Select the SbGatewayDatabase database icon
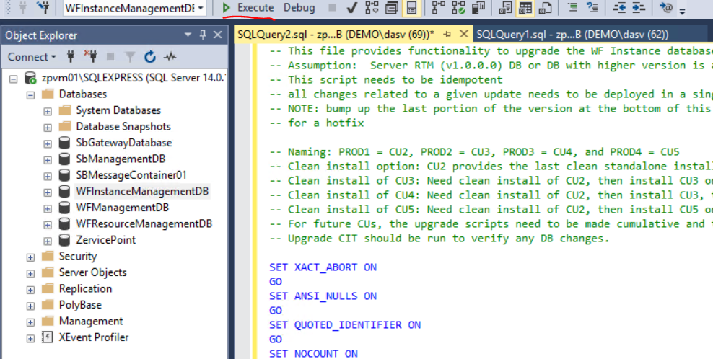 pos(64,143)
